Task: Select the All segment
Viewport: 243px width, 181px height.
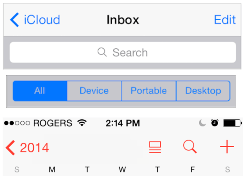Action: [40, 91]
